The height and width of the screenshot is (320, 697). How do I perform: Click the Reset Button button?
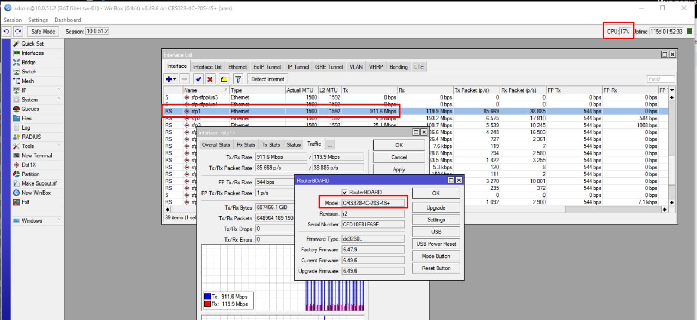(436, 268)
